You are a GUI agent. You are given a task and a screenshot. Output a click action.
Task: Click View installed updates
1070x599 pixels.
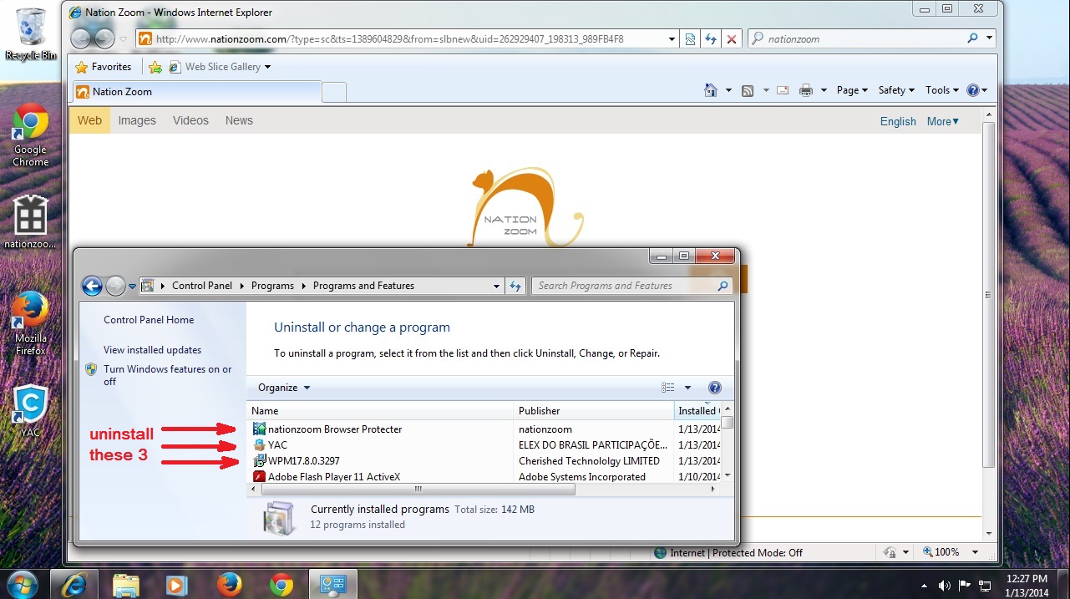[x=152, y=350]
